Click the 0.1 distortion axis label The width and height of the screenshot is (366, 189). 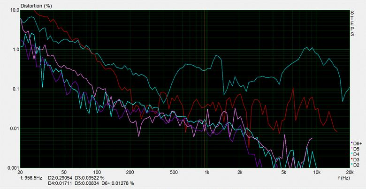point(16,89)
